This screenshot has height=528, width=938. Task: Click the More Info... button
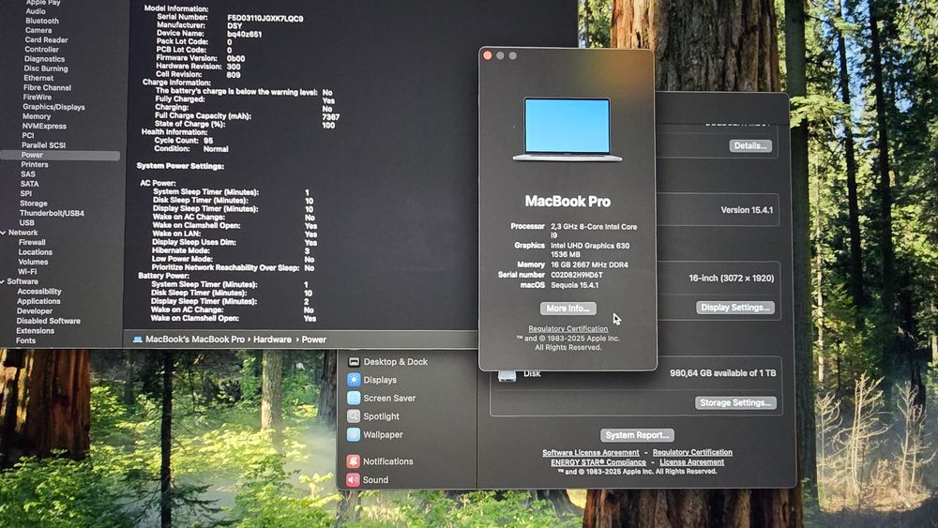point(567,309)
